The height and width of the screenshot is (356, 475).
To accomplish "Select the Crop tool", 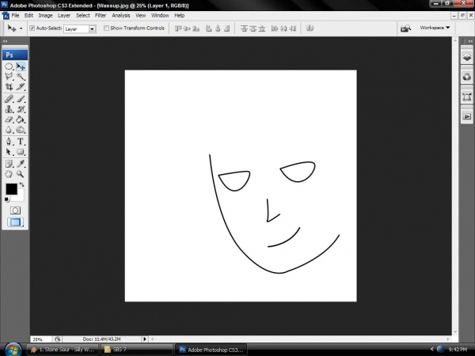I will pyautogui.click(x=9, y=86).
